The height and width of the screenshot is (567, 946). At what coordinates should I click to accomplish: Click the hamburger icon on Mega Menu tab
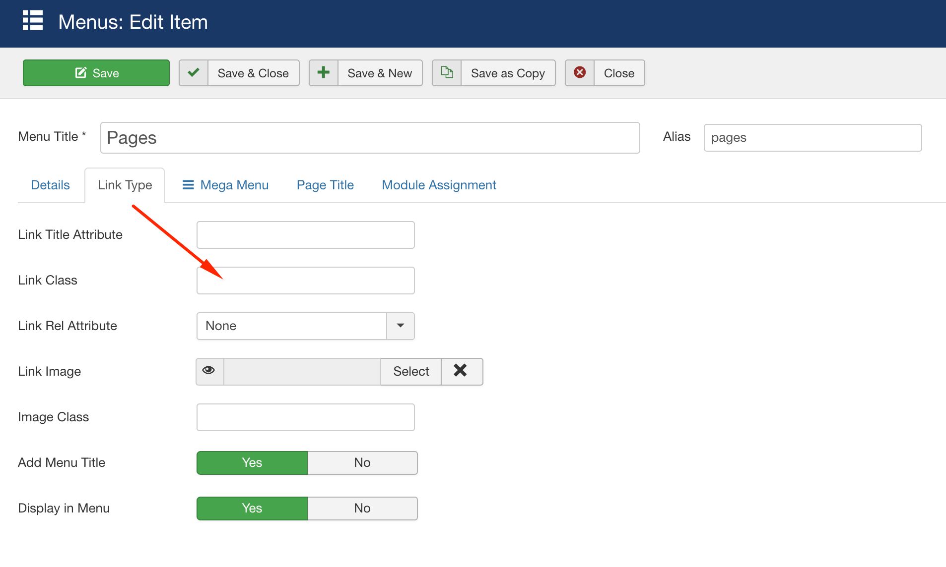coord(188,185)
